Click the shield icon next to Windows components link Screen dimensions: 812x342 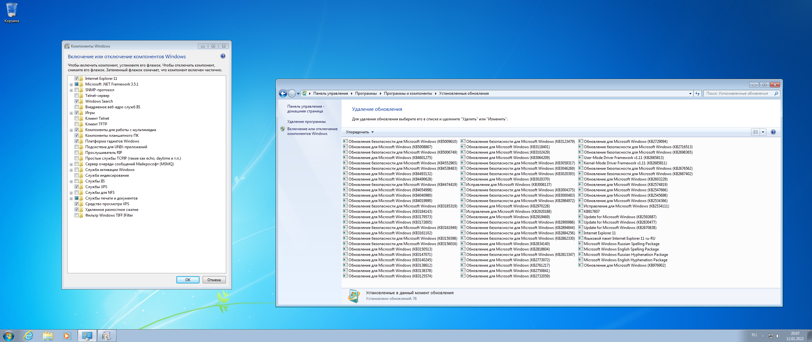[x=283, y=129]
